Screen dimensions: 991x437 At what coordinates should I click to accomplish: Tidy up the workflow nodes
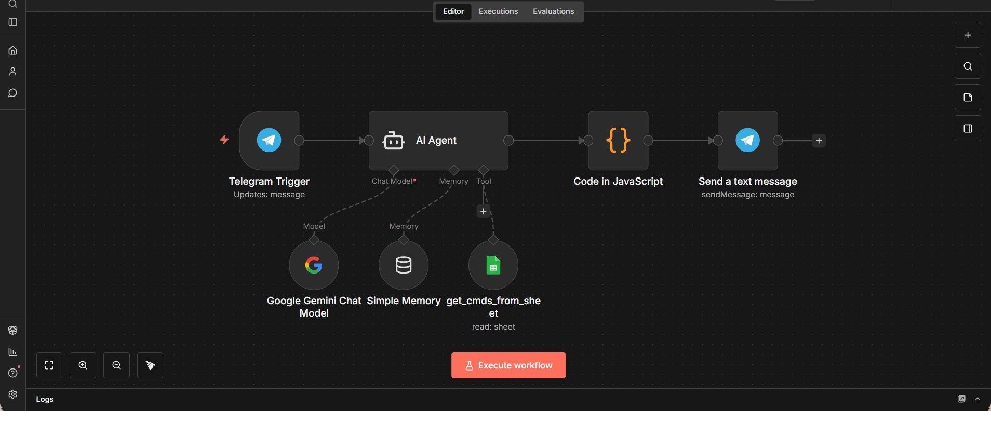[x=150, y=365]
